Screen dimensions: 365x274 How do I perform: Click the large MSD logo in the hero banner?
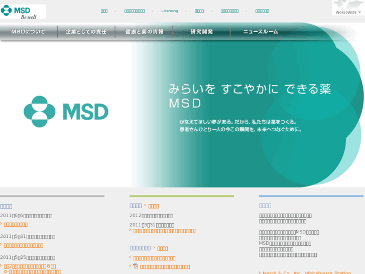66,112
